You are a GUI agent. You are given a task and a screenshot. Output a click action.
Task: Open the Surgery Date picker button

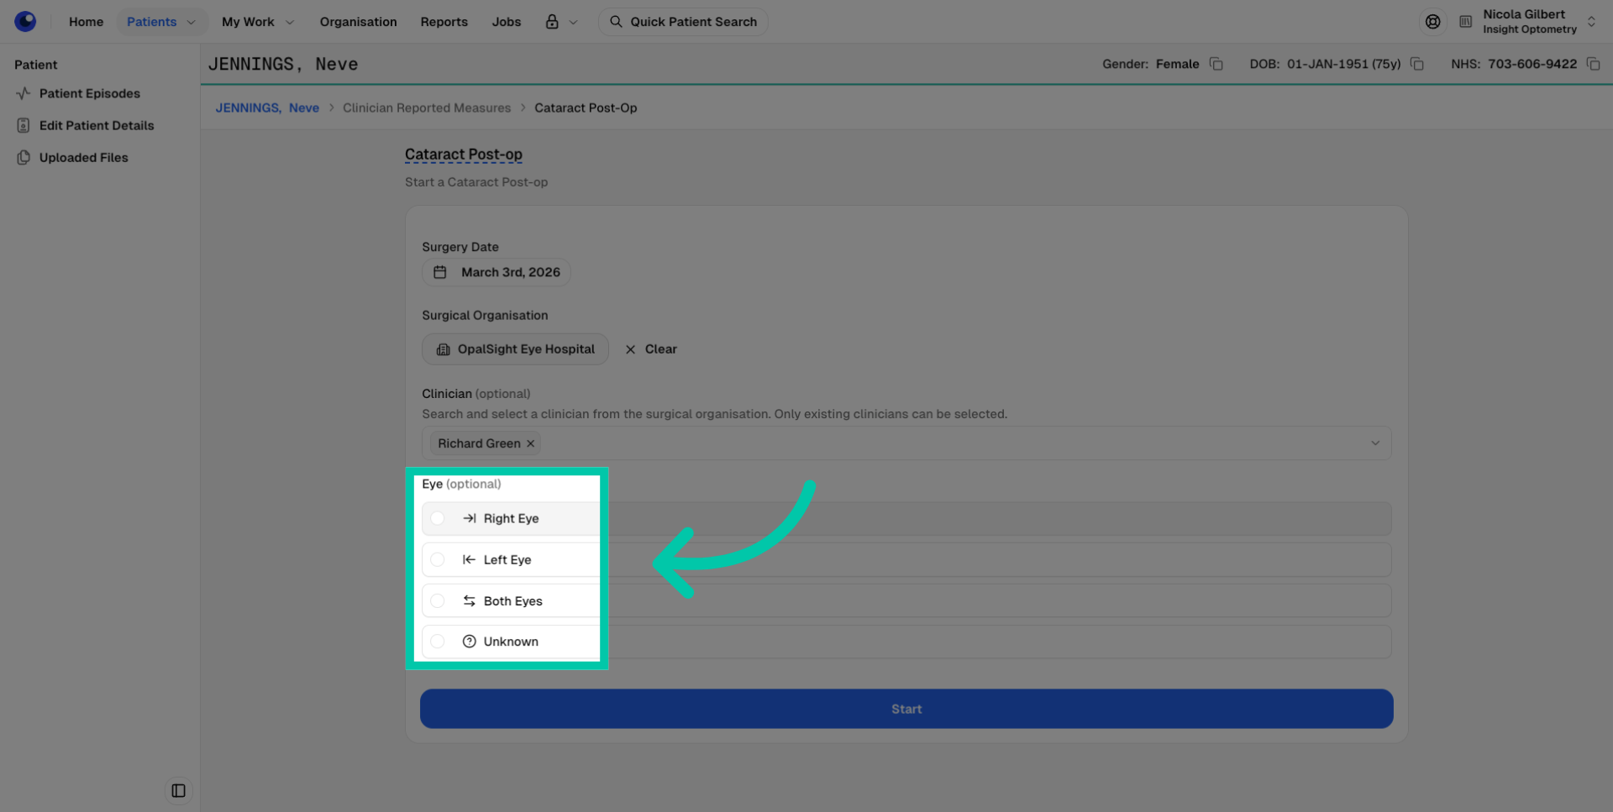[x=497, y=272]
